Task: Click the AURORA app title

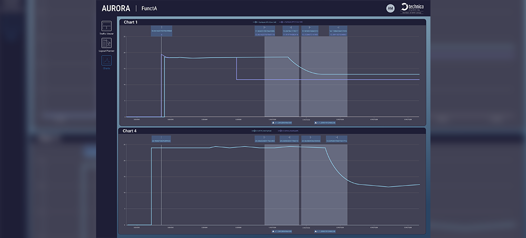Action: point(116,8)
